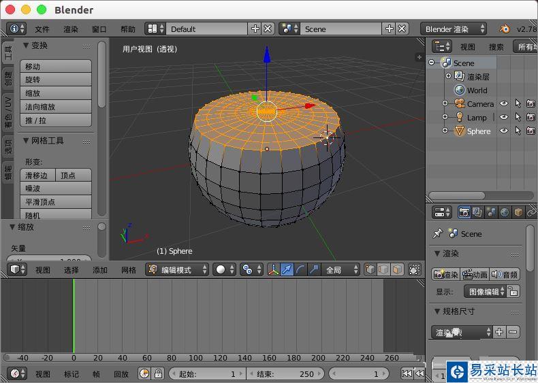Viewport: 538px width, 383px height.
Task: Click the 旋转 tool button
Action: pos(56,80)
